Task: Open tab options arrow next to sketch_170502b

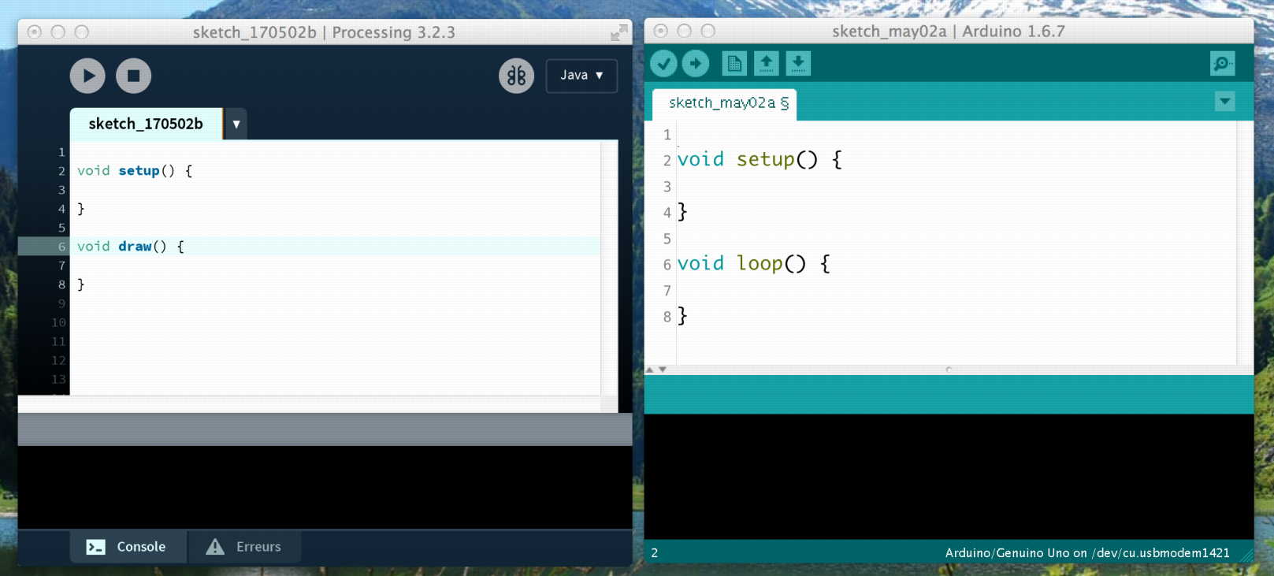Action: pyautogui.click(x=236, y=124)
